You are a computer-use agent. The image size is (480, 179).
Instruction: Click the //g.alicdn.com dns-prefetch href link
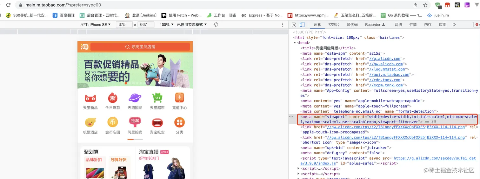385,59
